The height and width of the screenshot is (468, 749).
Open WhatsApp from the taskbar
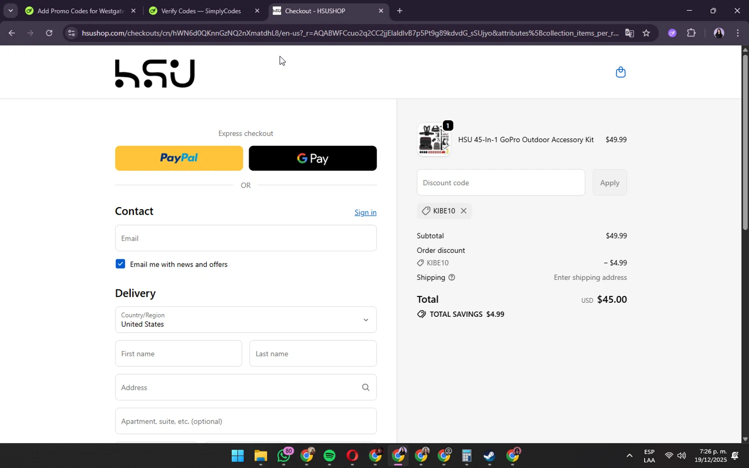coord(284,456)
